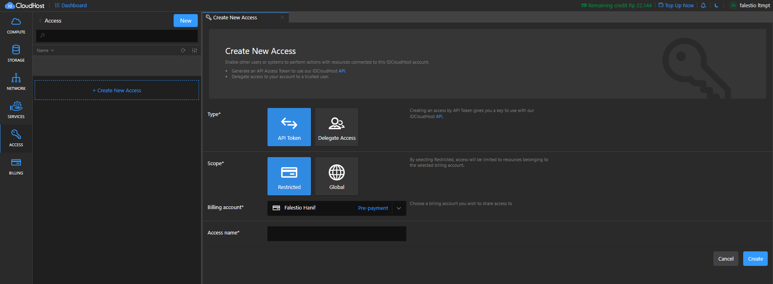Open the Compute section in sidebar
The image size is (773, 284).
pos(16,26)
